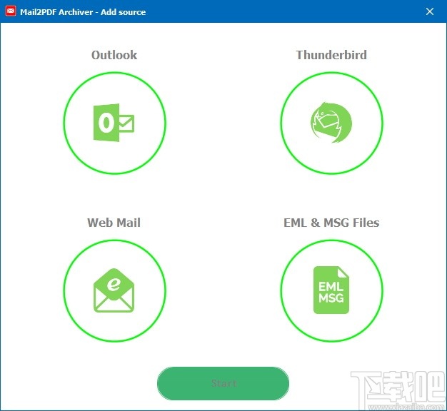Click the Mail2PDF Archiver title bar icon
Viewport: 447px width, 411px height.
(11, 11)
